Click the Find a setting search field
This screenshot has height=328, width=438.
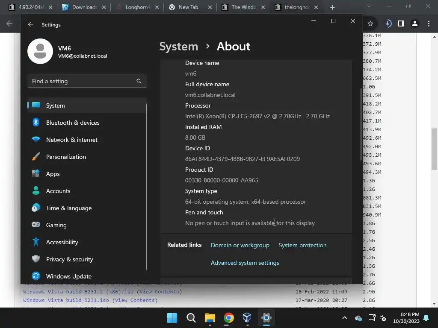(x=87, y=81)
